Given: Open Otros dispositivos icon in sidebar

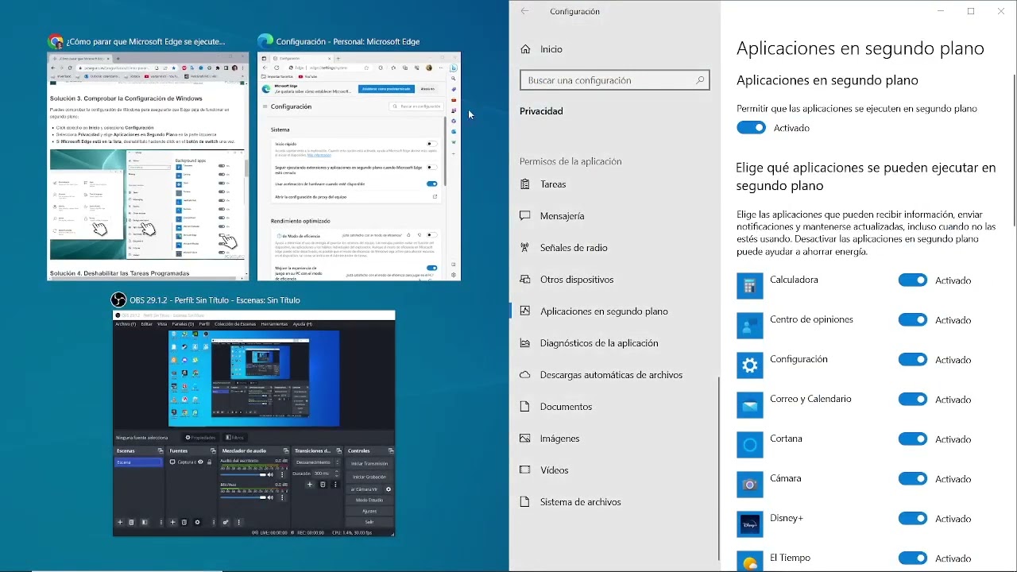Looking at the screenshot, I should pos(525,280).
